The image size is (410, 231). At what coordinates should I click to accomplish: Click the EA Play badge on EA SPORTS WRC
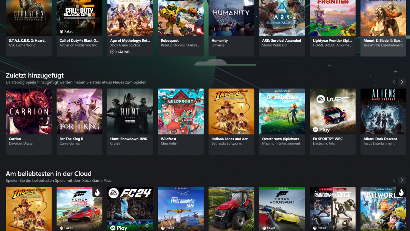click(321, 130)
